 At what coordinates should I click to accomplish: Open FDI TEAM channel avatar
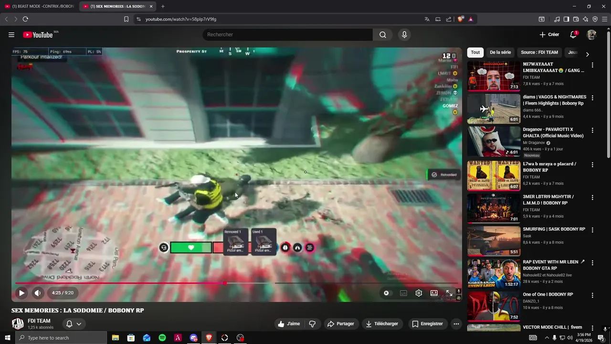[x=18, y=323]
